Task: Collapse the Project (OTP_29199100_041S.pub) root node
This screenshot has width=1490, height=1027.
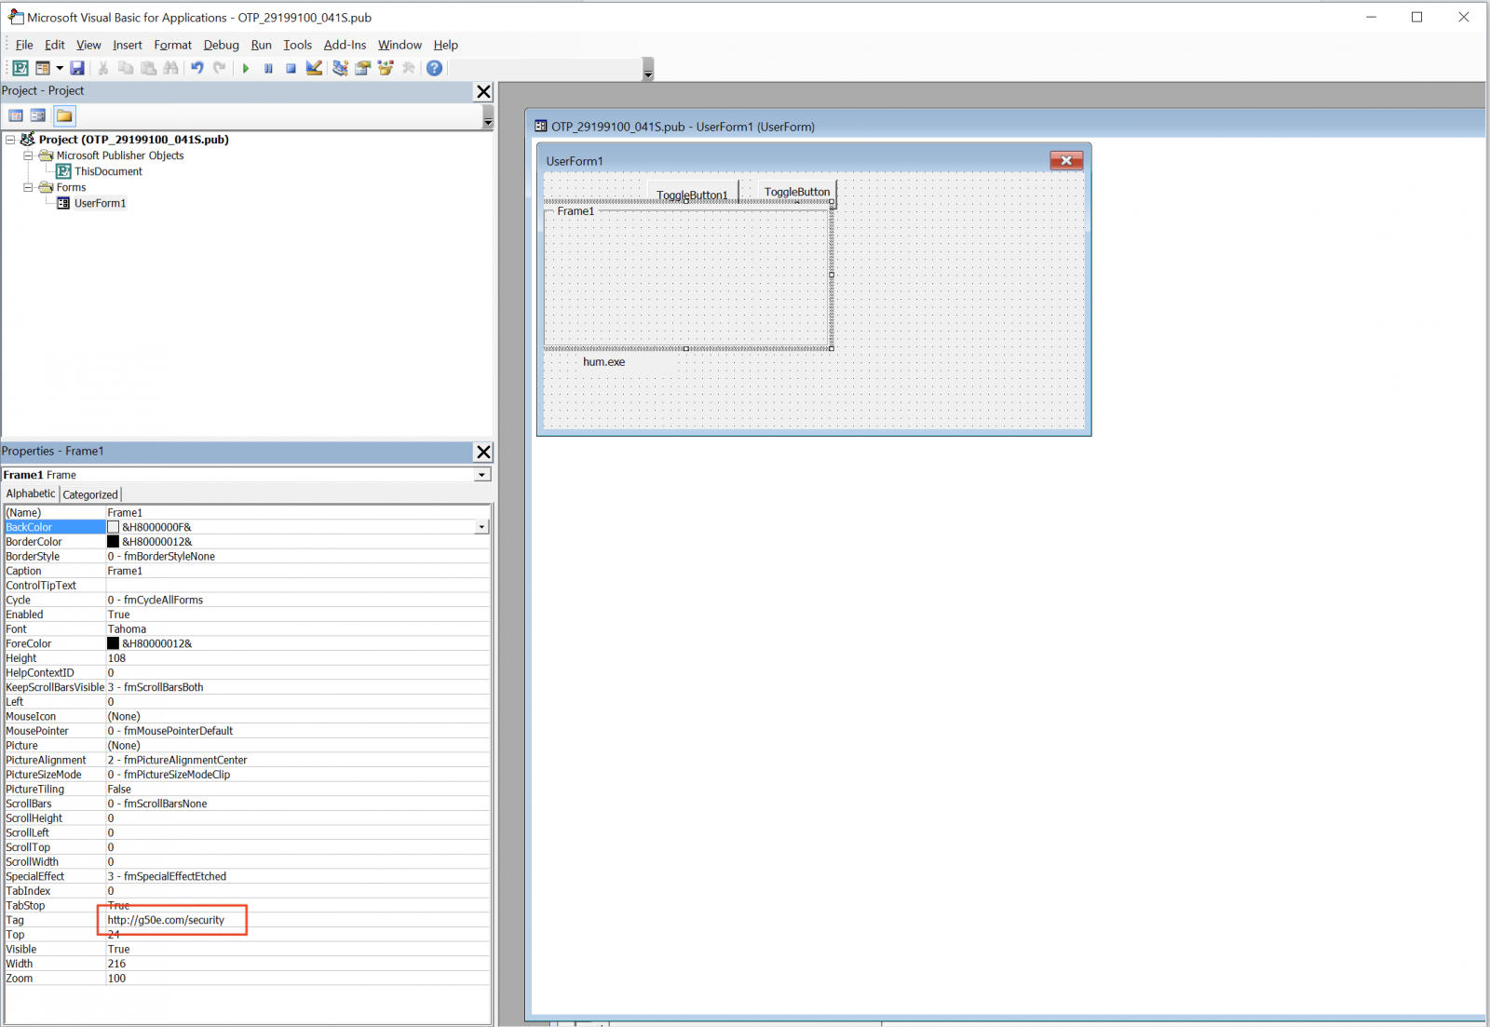Action: (10, 140)
